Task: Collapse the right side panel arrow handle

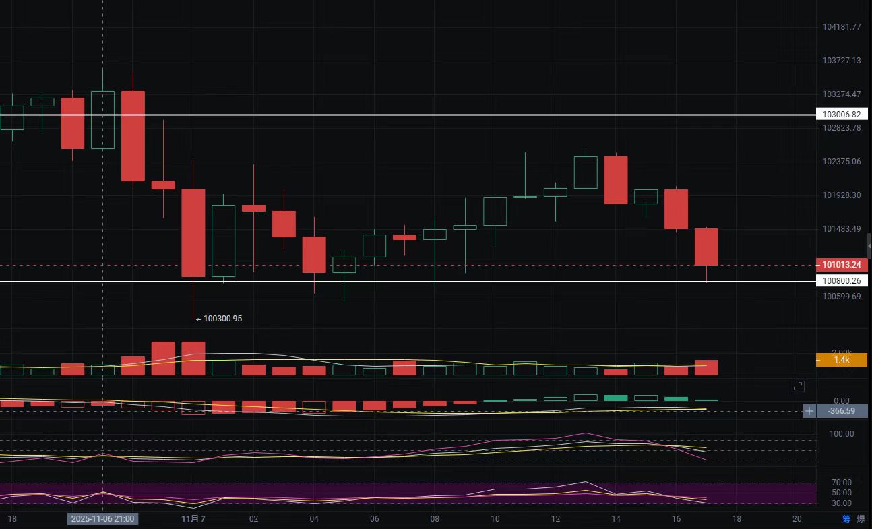Action: pyautogui.click(x=869, y=247)
